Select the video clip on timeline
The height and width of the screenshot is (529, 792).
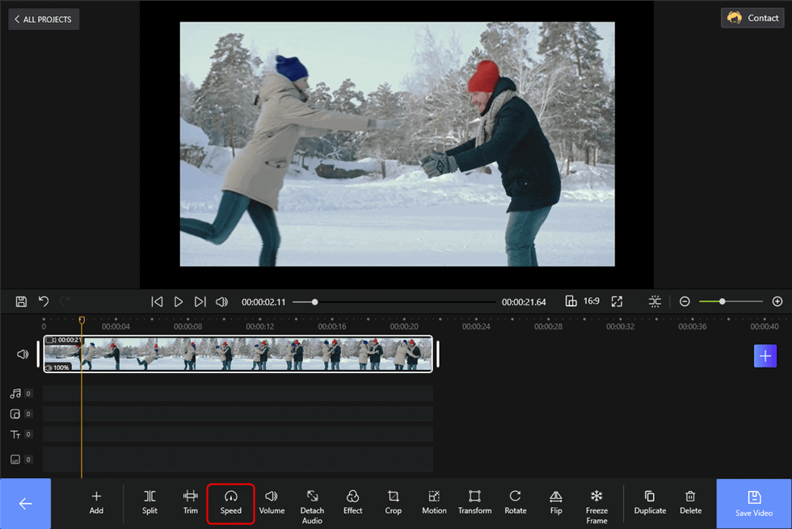click(238, 355)
